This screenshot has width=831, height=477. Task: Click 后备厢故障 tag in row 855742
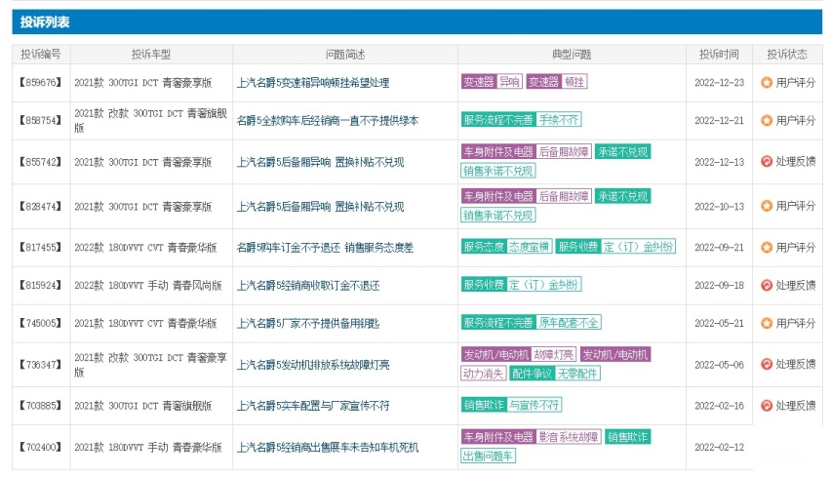tap(564, 151)
